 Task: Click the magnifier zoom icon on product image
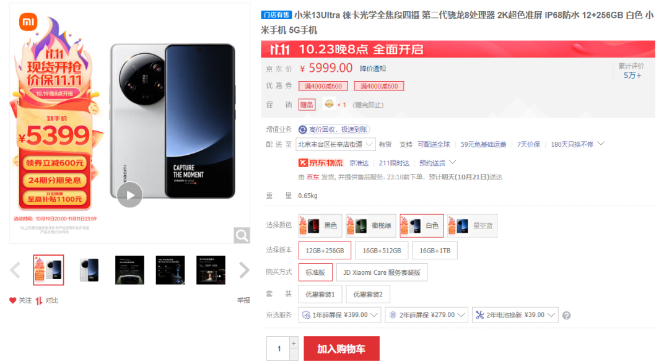(x=242, y=235)
